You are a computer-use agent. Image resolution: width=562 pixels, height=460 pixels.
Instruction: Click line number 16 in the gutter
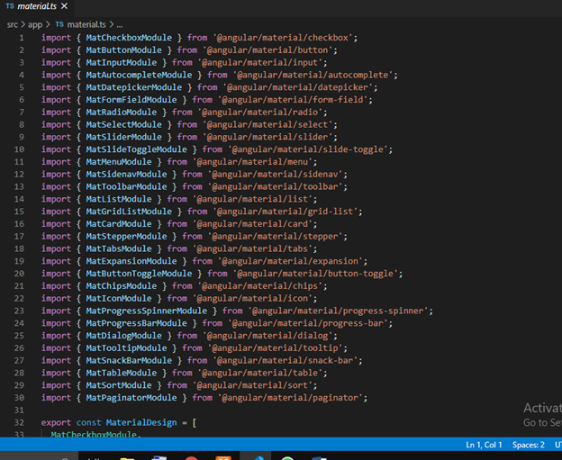(x=19, y=224)
